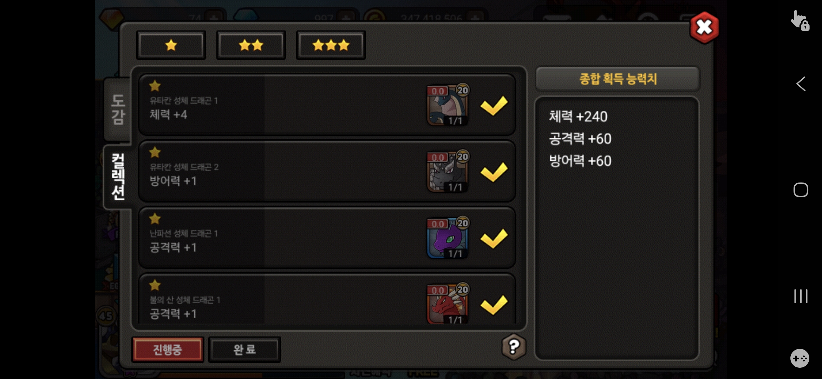Select the 유타칸 성체 드래곤 2 dragon portrait
The height and width of the screenshot is (379, 822).
point(448,171)
